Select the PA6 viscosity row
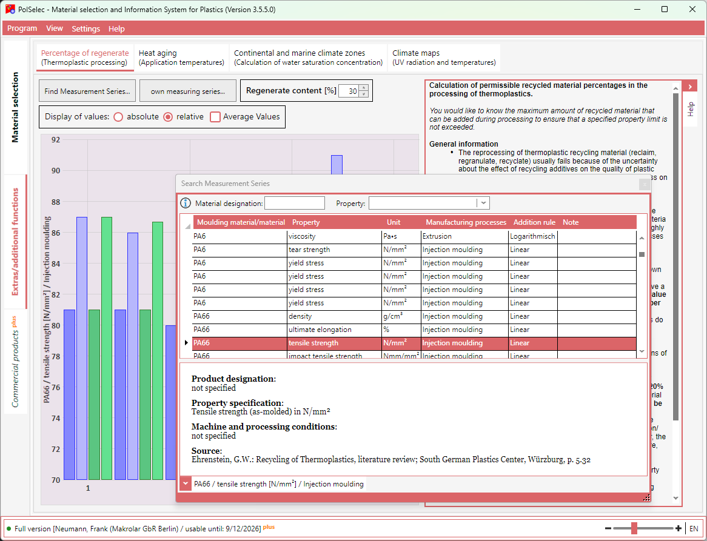 414,236
